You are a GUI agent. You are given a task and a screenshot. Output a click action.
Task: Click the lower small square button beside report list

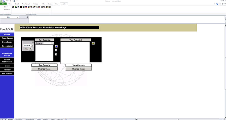56,54
